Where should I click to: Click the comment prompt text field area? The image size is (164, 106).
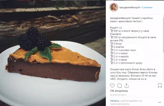126,102
